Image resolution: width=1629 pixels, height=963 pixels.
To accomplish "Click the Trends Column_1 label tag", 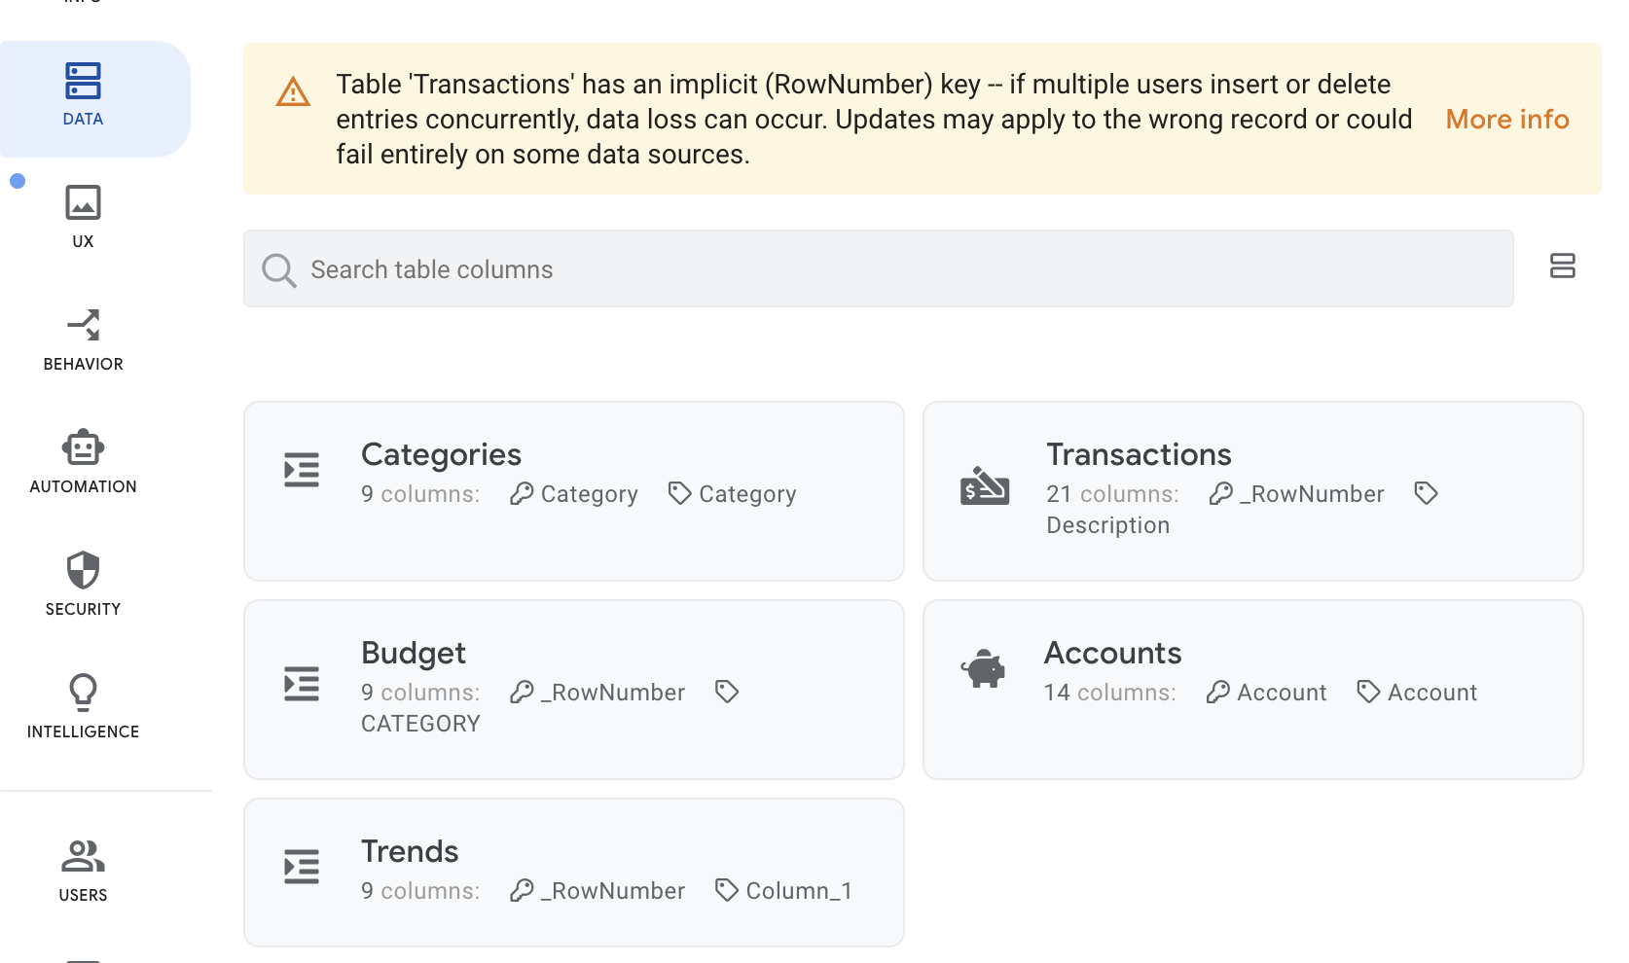I will tap(784, 890).
